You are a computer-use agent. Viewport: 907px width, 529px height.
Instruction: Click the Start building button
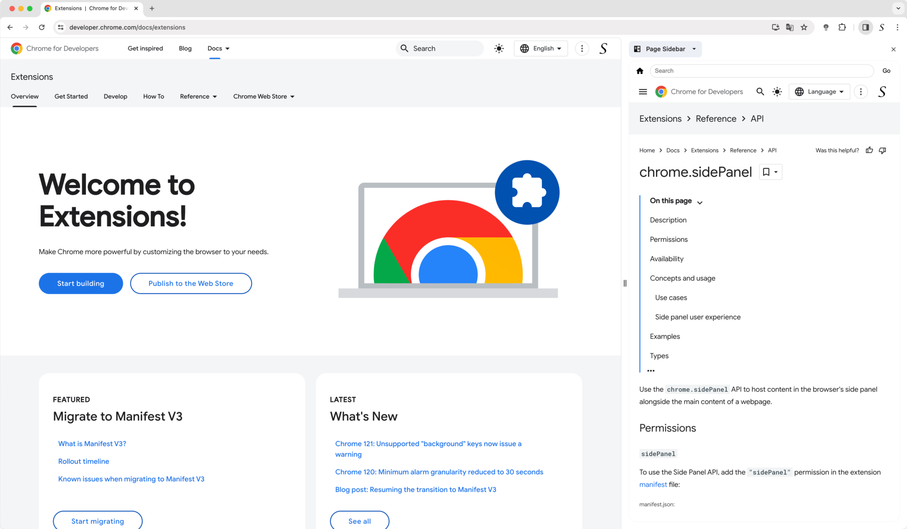[81, 283]
